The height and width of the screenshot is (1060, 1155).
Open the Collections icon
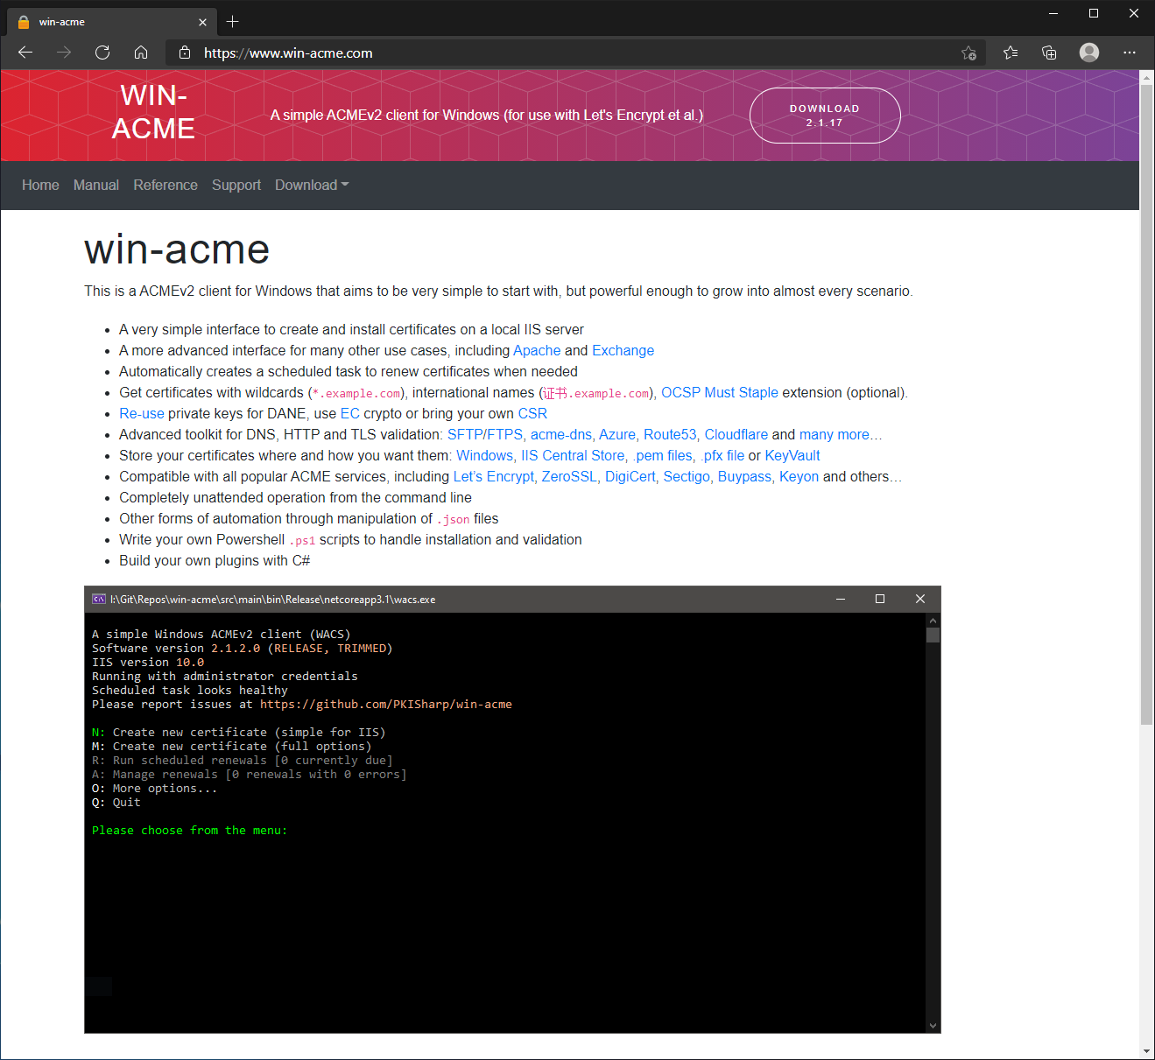[x=1049, y=53]
